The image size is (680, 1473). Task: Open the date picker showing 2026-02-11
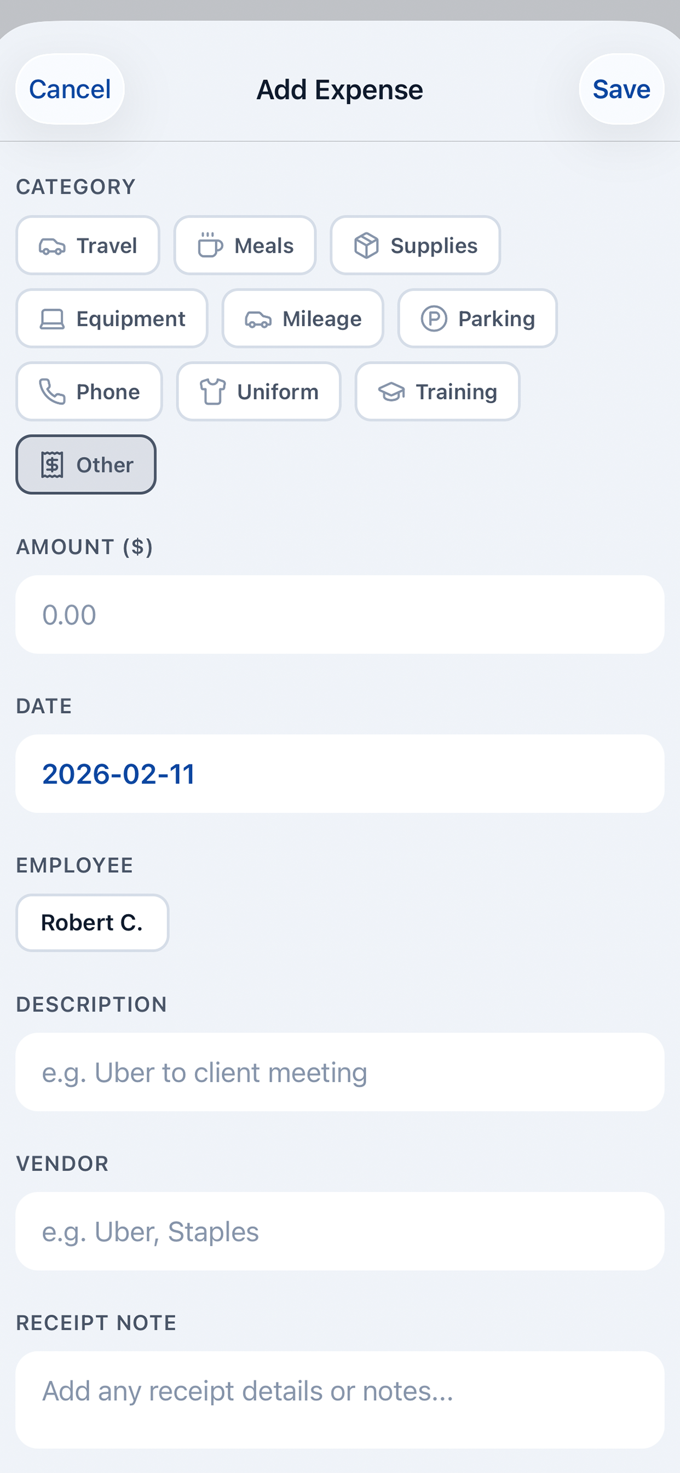pyautogui.click(x=340, y=773)
